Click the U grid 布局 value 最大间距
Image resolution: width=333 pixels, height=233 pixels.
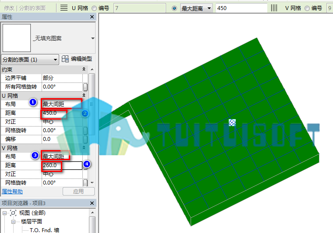point(62,104)
